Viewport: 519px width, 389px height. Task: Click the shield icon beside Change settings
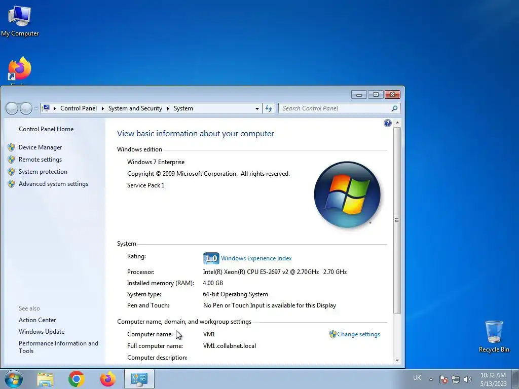[332, 334]
